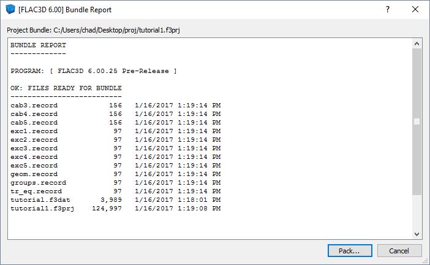Click the Pack... button
The image size is (430, 265).
[350, 251]
